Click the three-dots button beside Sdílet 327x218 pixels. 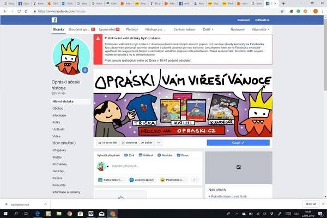point(159,142)
